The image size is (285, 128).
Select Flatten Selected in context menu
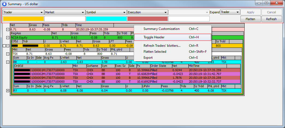(155, 52)
